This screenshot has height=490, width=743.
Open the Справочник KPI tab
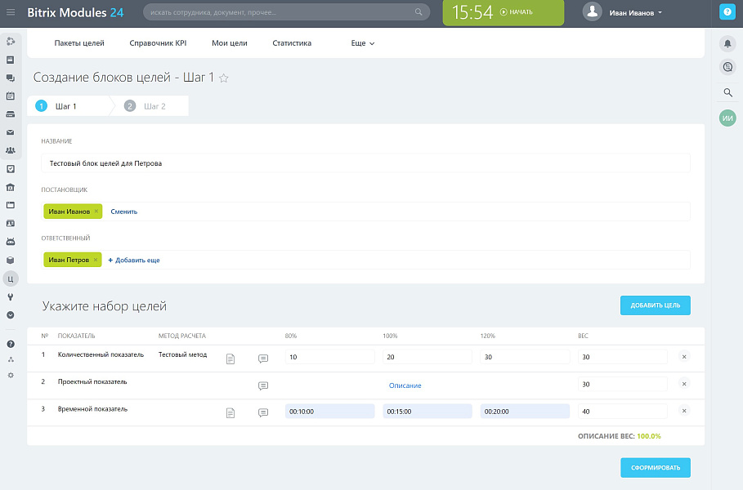click(x=158, y=43)
